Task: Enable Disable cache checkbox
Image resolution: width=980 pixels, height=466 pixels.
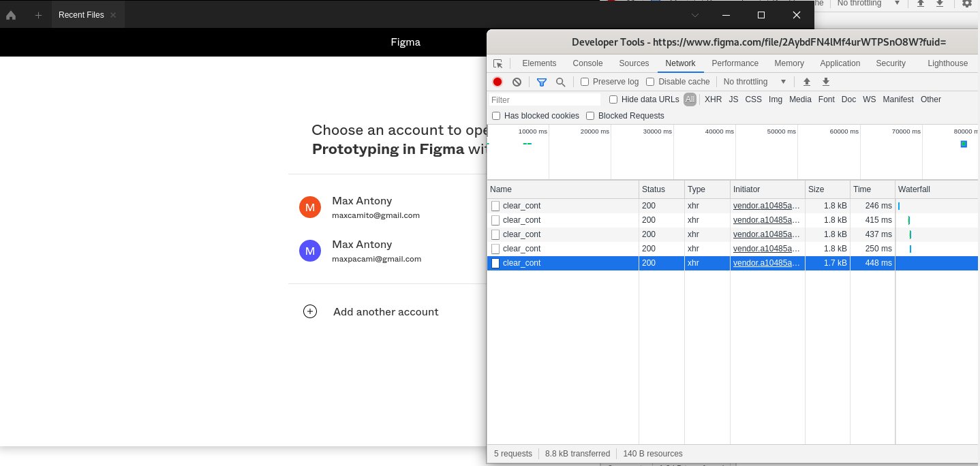Action: click(650, 82)
